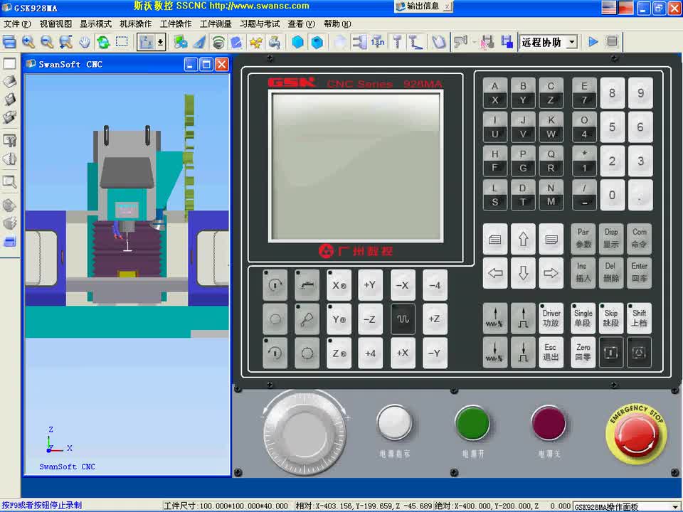The image size is (683, 512).
Task: Toggle the Driver 功放 key
Action: coord(551,319)
